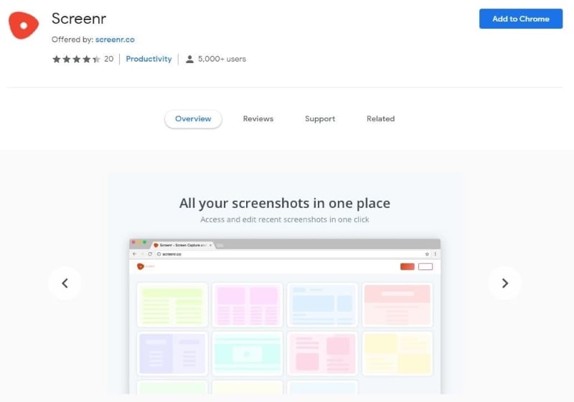Click the reload icon in preview browser
Image resolution: width=574 pixels, height=402 pixels.
[150, 254]
